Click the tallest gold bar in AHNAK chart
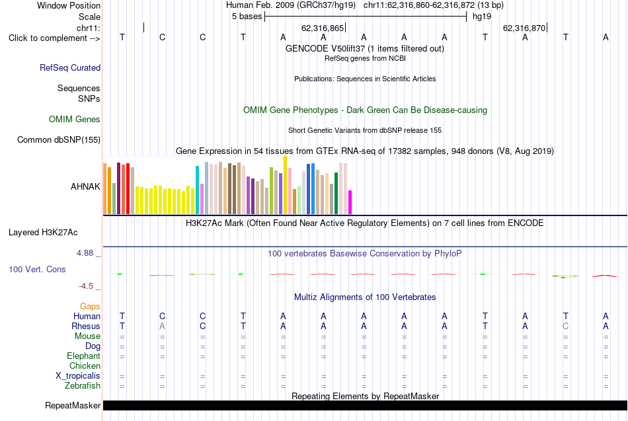628x421 pixels. click(285, 186)
